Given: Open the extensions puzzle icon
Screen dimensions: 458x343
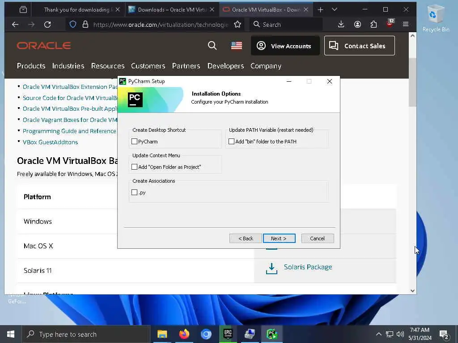Looking at the screenshot, I should pyautogui.click(x=373, y=24).
